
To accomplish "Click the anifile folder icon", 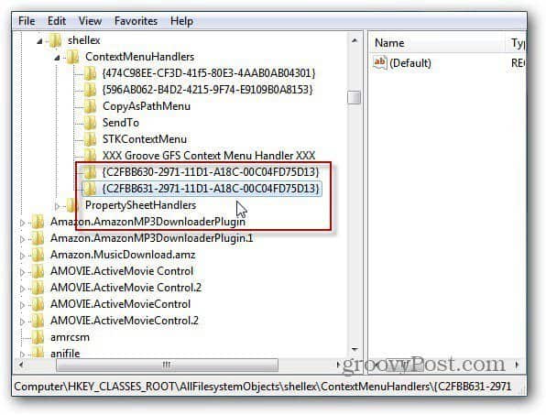I will tap(38, 353).
